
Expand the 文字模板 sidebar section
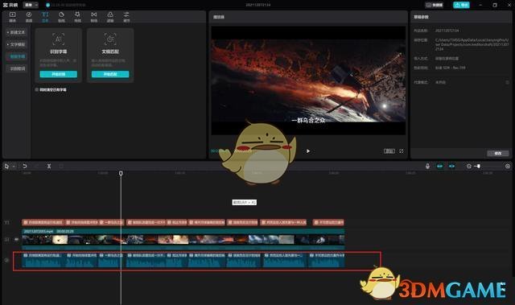click(x=16, y=44)
